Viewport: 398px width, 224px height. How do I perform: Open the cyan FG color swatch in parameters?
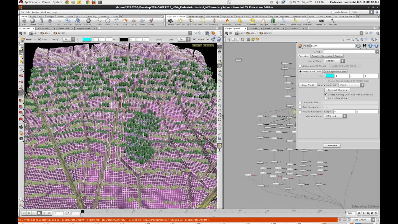[x=330, y=76]
